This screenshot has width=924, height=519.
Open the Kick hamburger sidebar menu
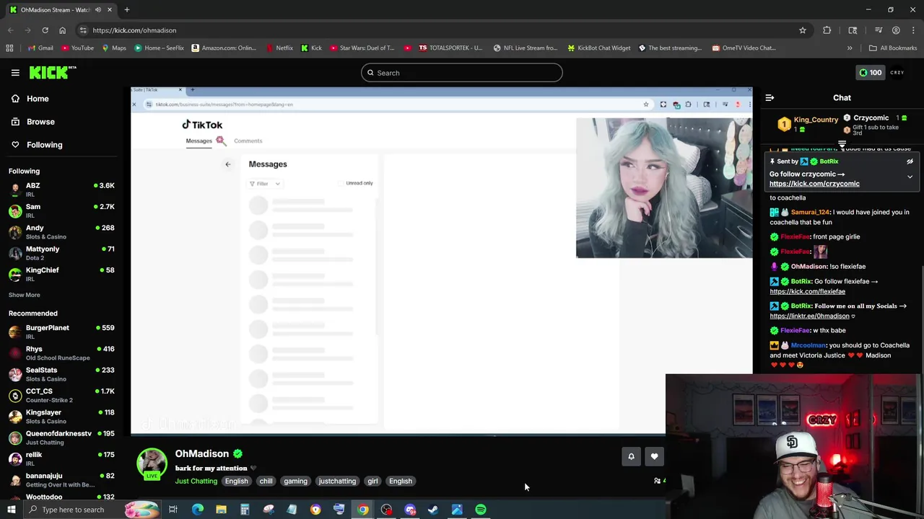[x=15, y=73]
